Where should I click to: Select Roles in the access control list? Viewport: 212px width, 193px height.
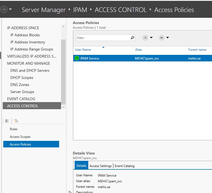(14, 129)
